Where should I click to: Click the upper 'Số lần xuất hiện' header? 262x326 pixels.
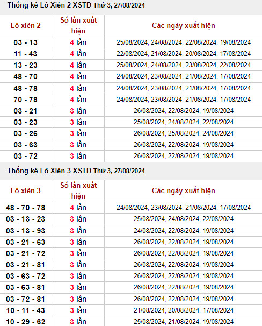pyautogui.click(x=78, y=26)
